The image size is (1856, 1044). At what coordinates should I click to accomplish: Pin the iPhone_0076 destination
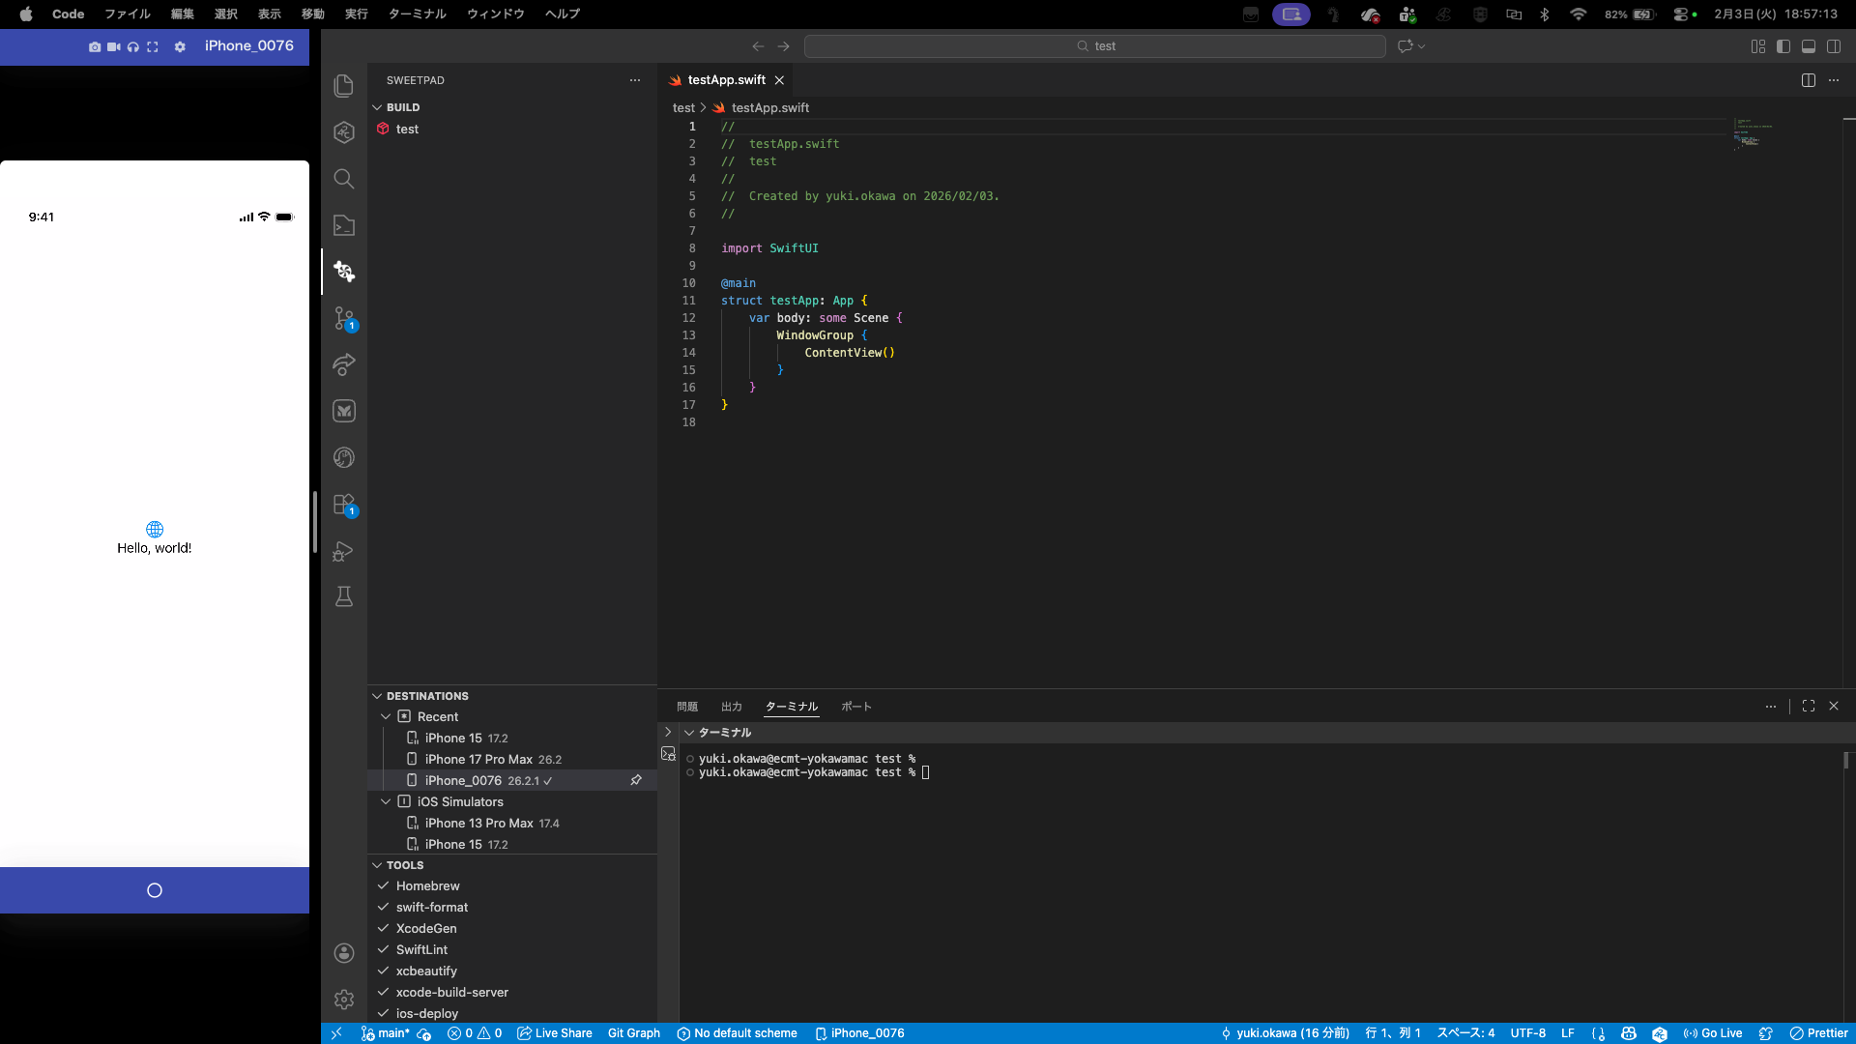coord(636,780)
